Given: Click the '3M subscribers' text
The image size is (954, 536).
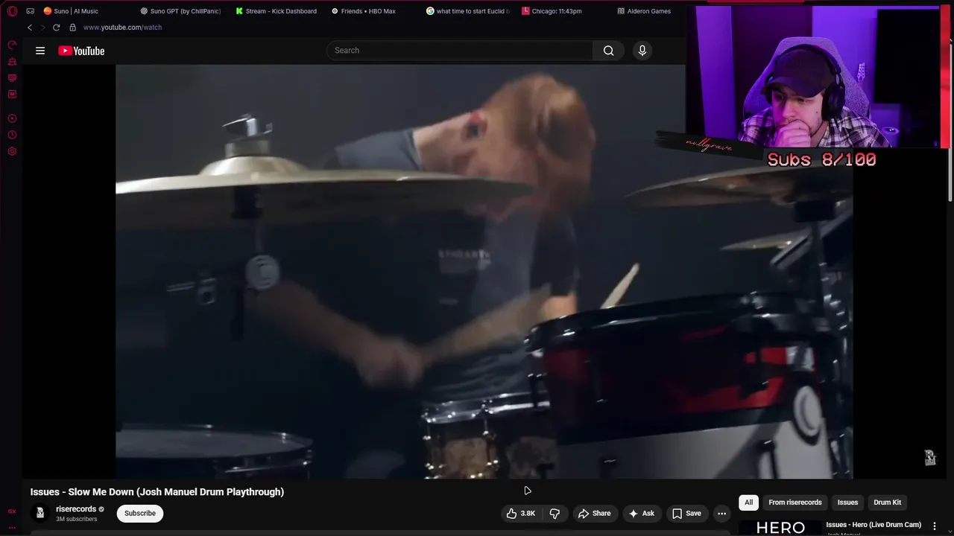Looking at the screenshot, I should click(76, 519).
